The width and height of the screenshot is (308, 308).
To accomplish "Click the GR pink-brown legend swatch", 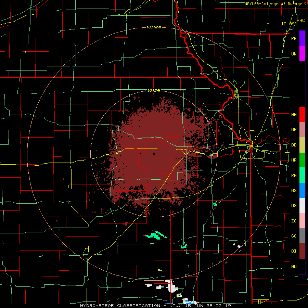I will 302,130.
